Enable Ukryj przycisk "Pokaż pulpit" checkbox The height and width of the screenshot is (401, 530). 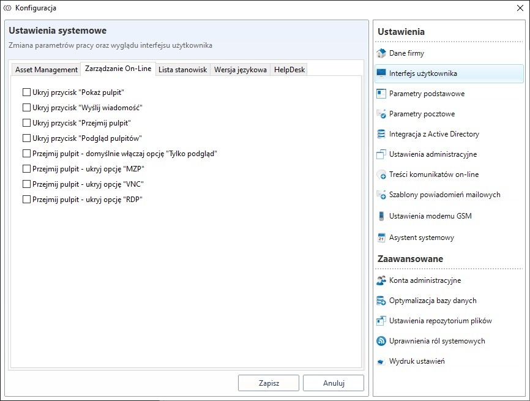tap(26, 92)
